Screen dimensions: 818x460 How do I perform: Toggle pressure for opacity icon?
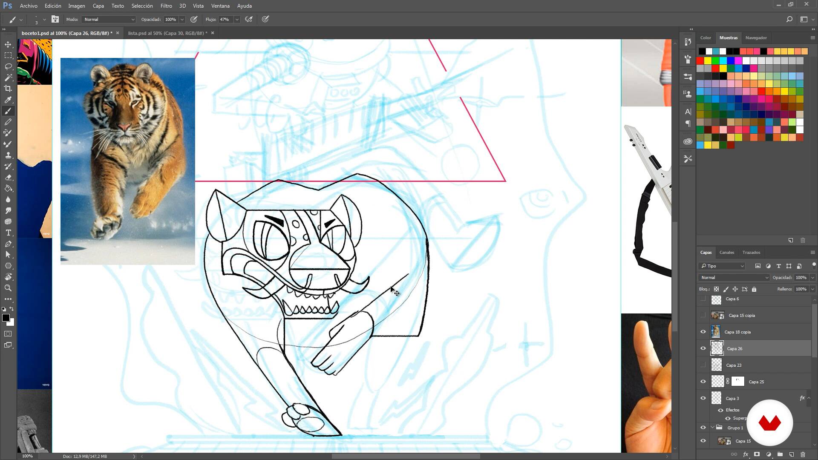pos(194,19)
